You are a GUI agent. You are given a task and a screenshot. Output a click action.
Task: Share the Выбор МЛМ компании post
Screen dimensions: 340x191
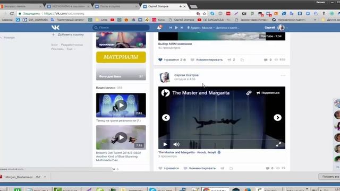(x=231, y=59)
